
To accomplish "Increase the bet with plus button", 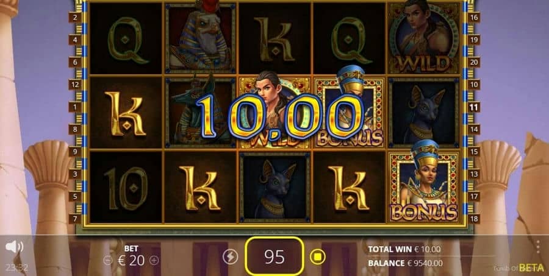I will [x=154, y=260].
